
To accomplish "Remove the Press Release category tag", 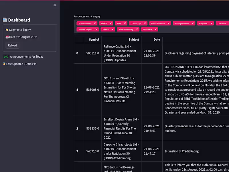I will pos(169,24).
